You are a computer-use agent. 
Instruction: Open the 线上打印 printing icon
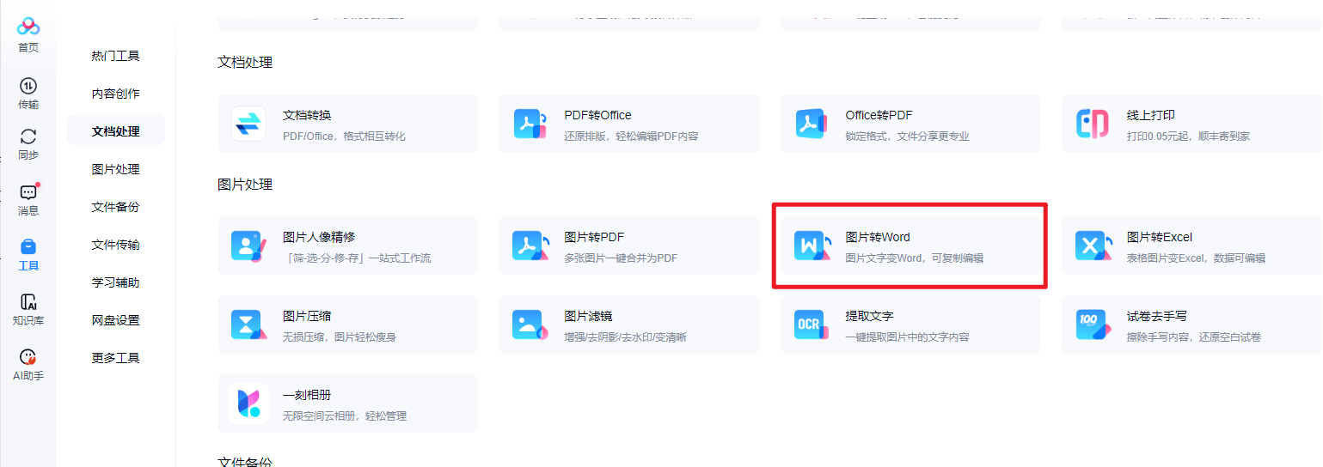point(1093,124)
